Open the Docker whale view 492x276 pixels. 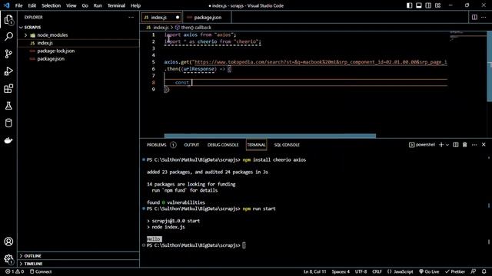point(8,140)
